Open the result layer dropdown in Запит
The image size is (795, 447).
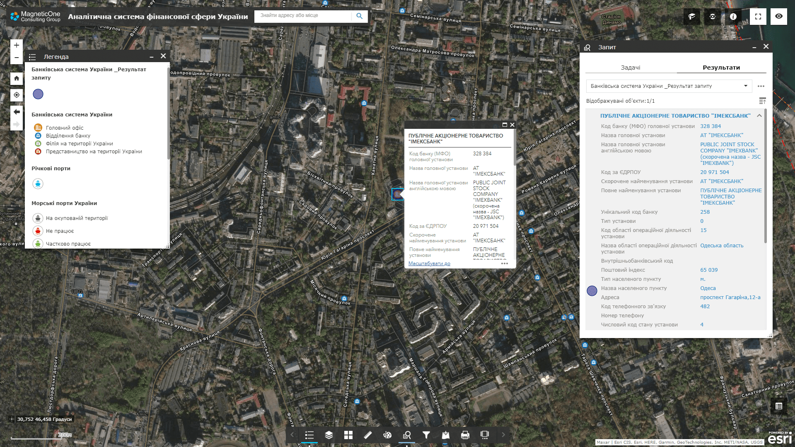[669, 86]
